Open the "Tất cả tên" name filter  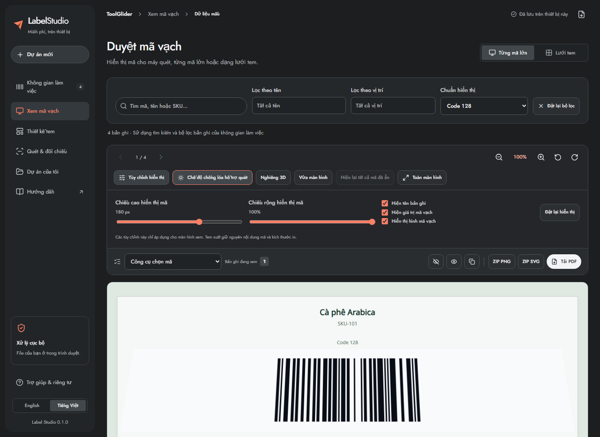(x=299, y=106)
